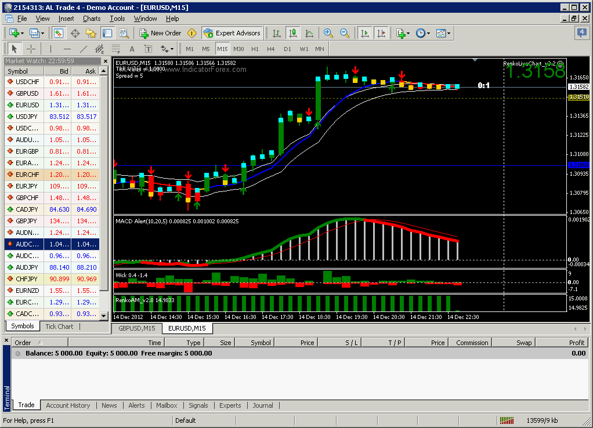593x428 pixels.
Task: Select the Trendline drawing tool
Action: click(x=84, y=49)
